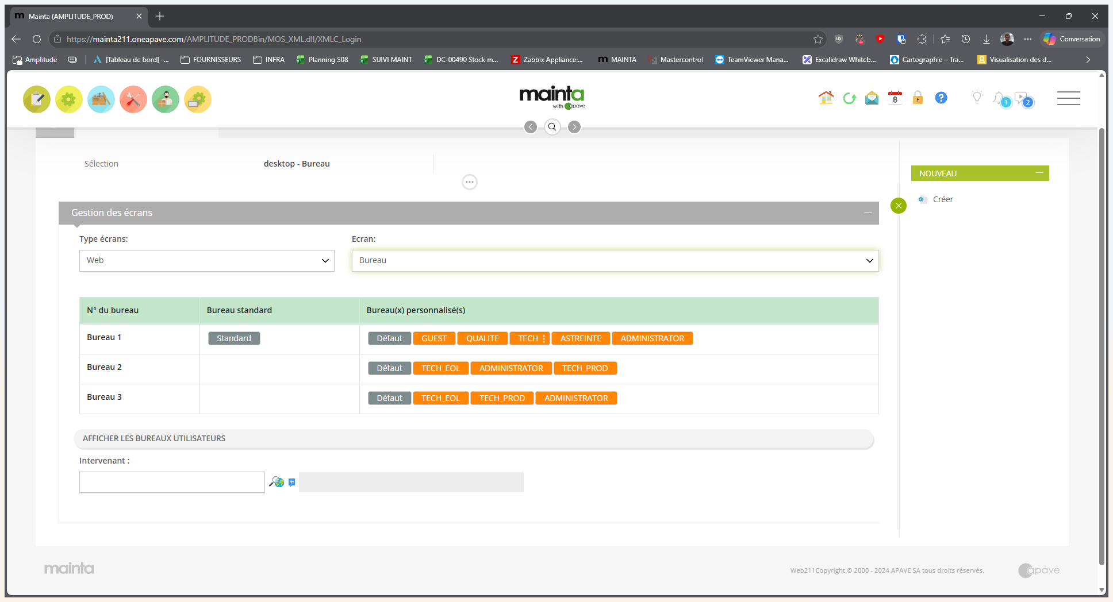Select ADMINISTRATOR in the Bureau 1 row

coord(653,338)
